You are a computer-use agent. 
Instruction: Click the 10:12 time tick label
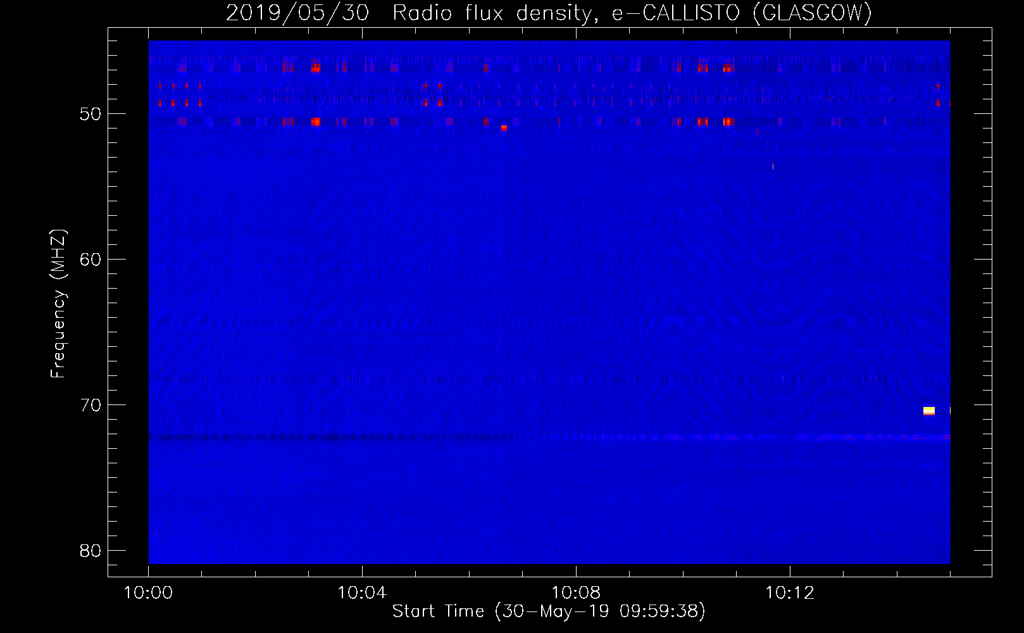pos(790,592)
